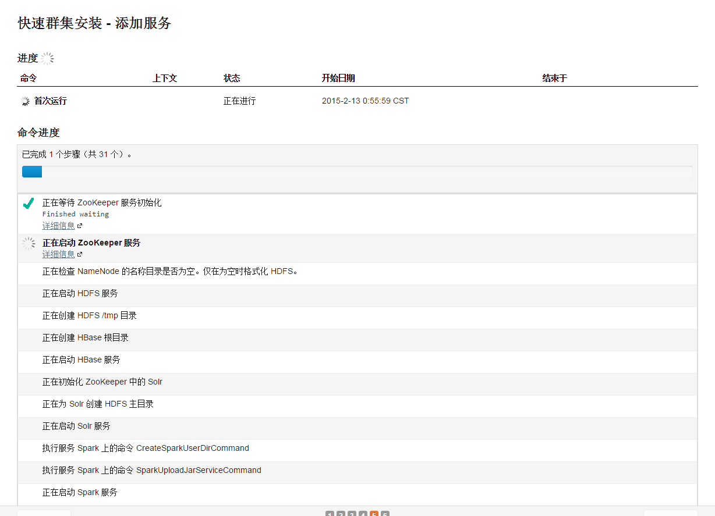Click the 首次运行 command link
The width and height of the screenshot is (715, 516).
point(51,101)
